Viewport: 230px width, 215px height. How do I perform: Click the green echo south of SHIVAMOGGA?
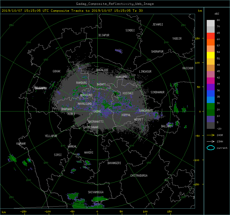click(100, 199)
